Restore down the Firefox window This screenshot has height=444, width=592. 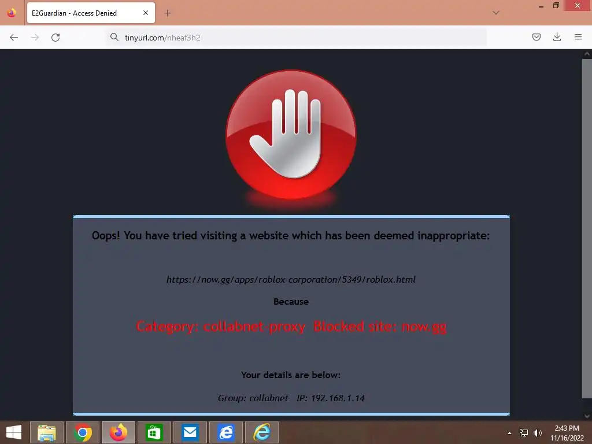(556, 6)
